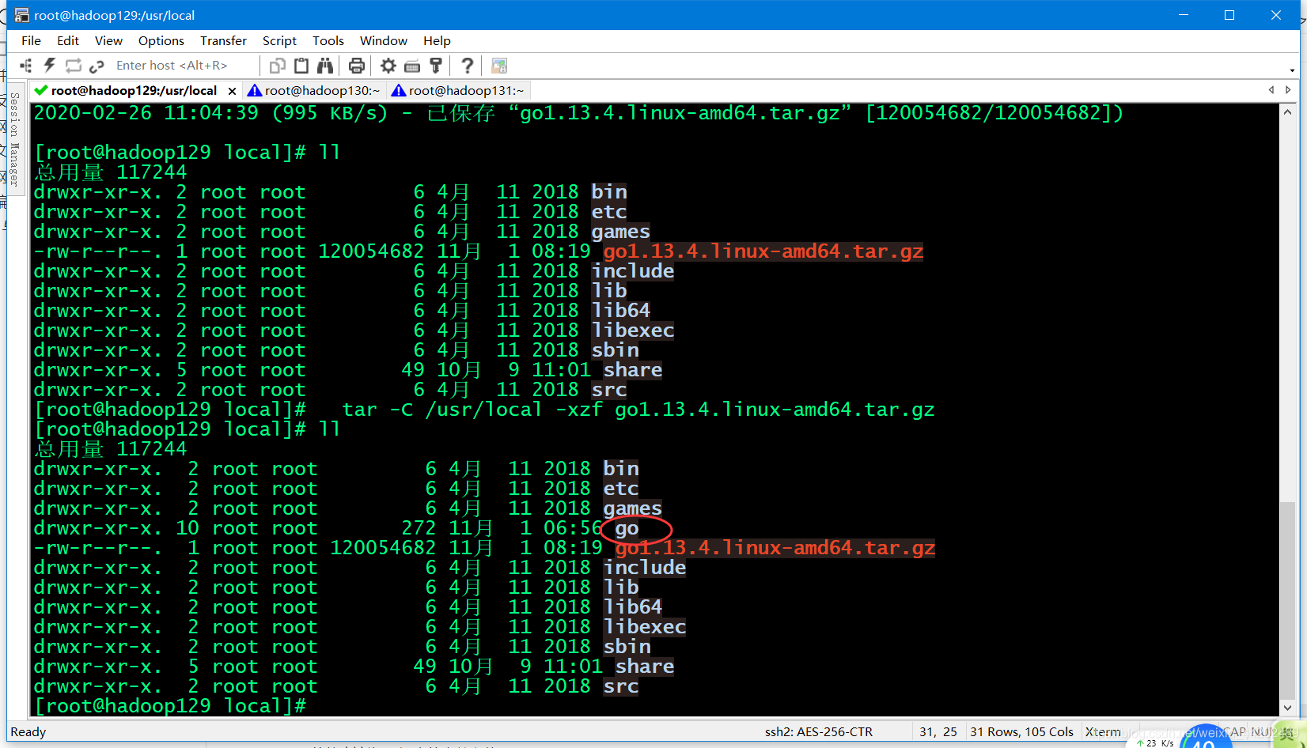Click the SecureCRT icon in the title bar

pos(21,15)
